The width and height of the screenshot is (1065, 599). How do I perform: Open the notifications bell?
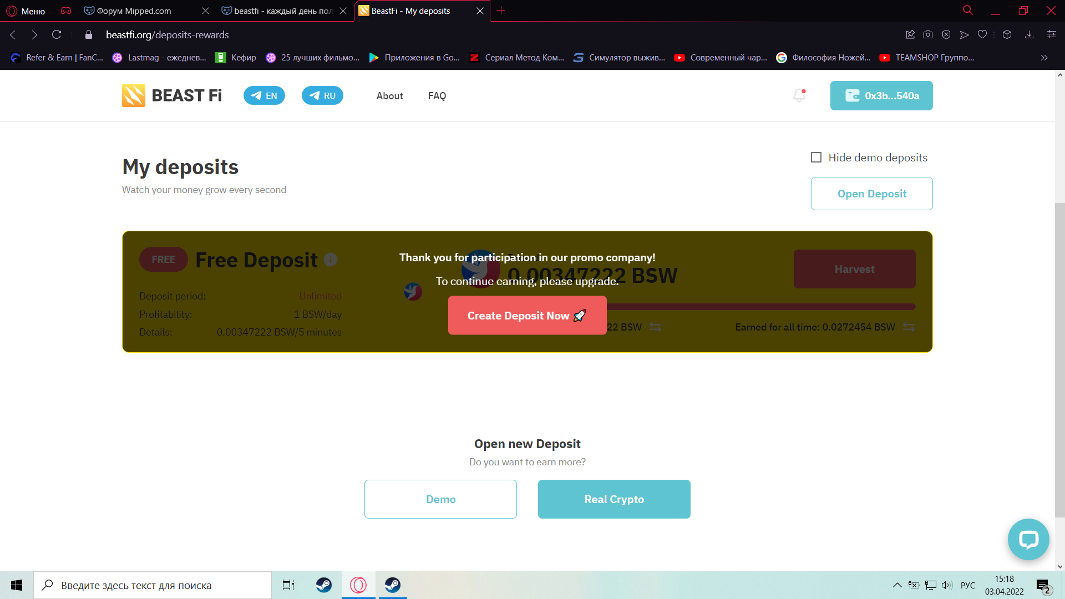pyautogui.click(x=799, y=95)
